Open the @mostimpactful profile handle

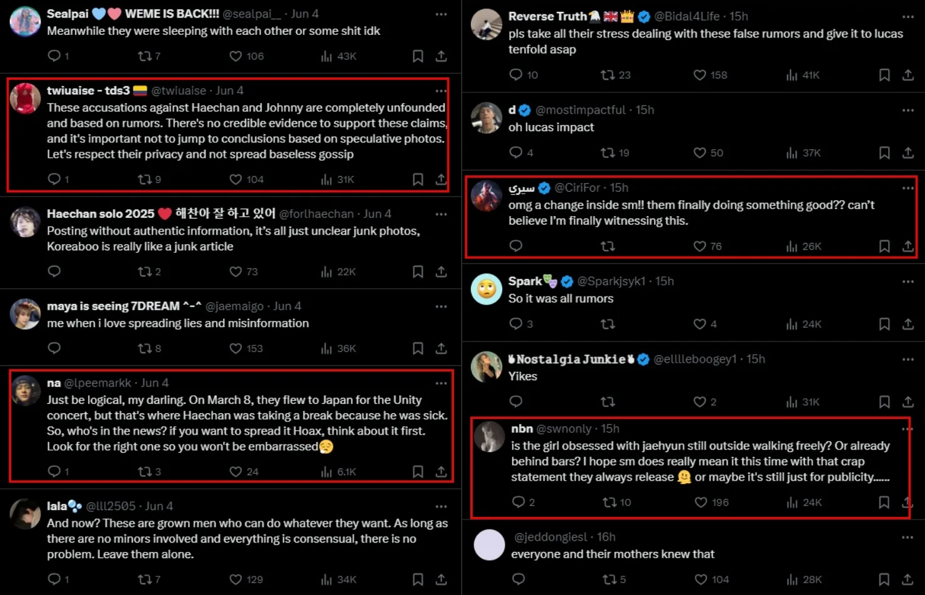point(580,111)
